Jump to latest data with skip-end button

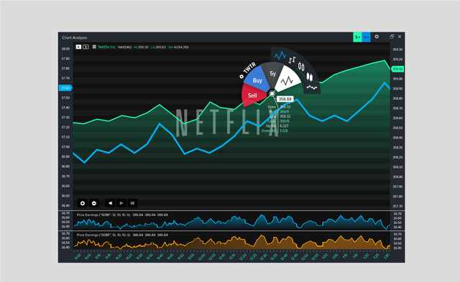click(132, 203)
